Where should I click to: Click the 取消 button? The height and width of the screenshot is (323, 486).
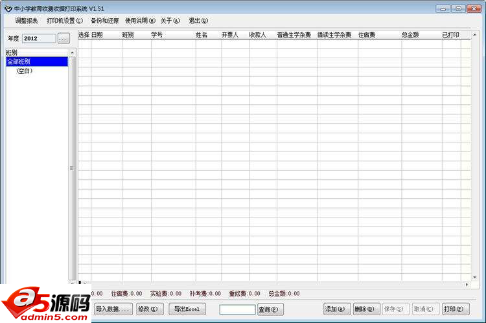426,309
